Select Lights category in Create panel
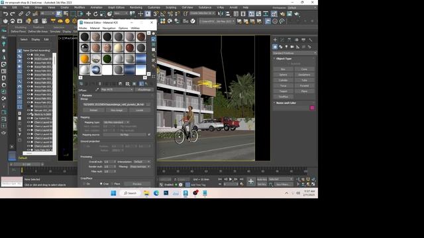 pyautogui.click(x=286, y=47)
